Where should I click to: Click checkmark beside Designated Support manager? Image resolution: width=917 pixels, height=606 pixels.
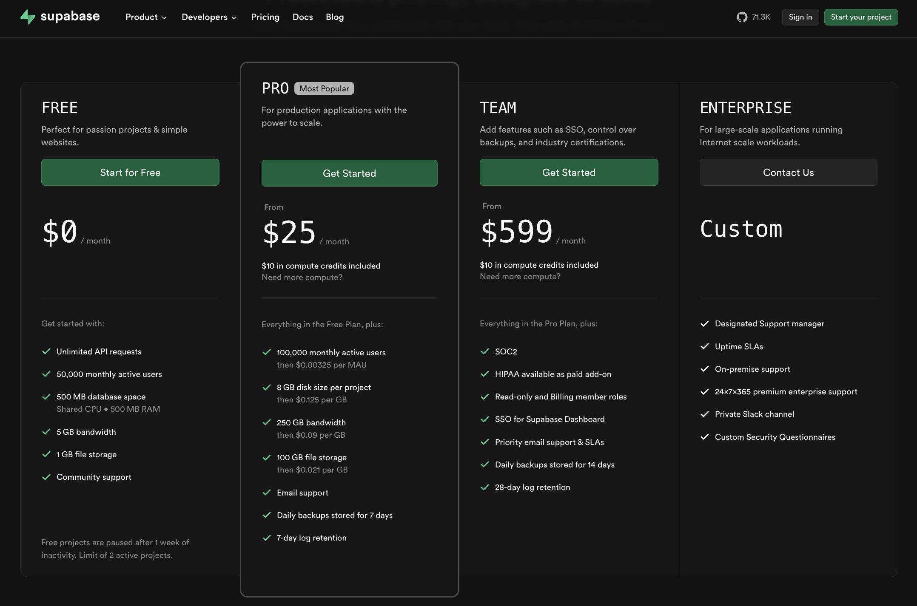coord(705,323)
